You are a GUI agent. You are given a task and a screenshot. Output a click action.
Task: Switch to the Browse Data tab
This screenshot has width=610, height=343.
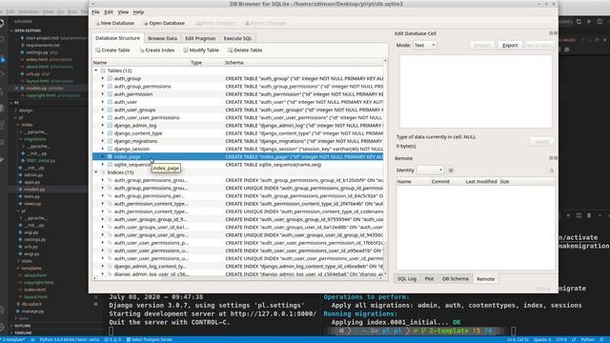coord(163,38)
